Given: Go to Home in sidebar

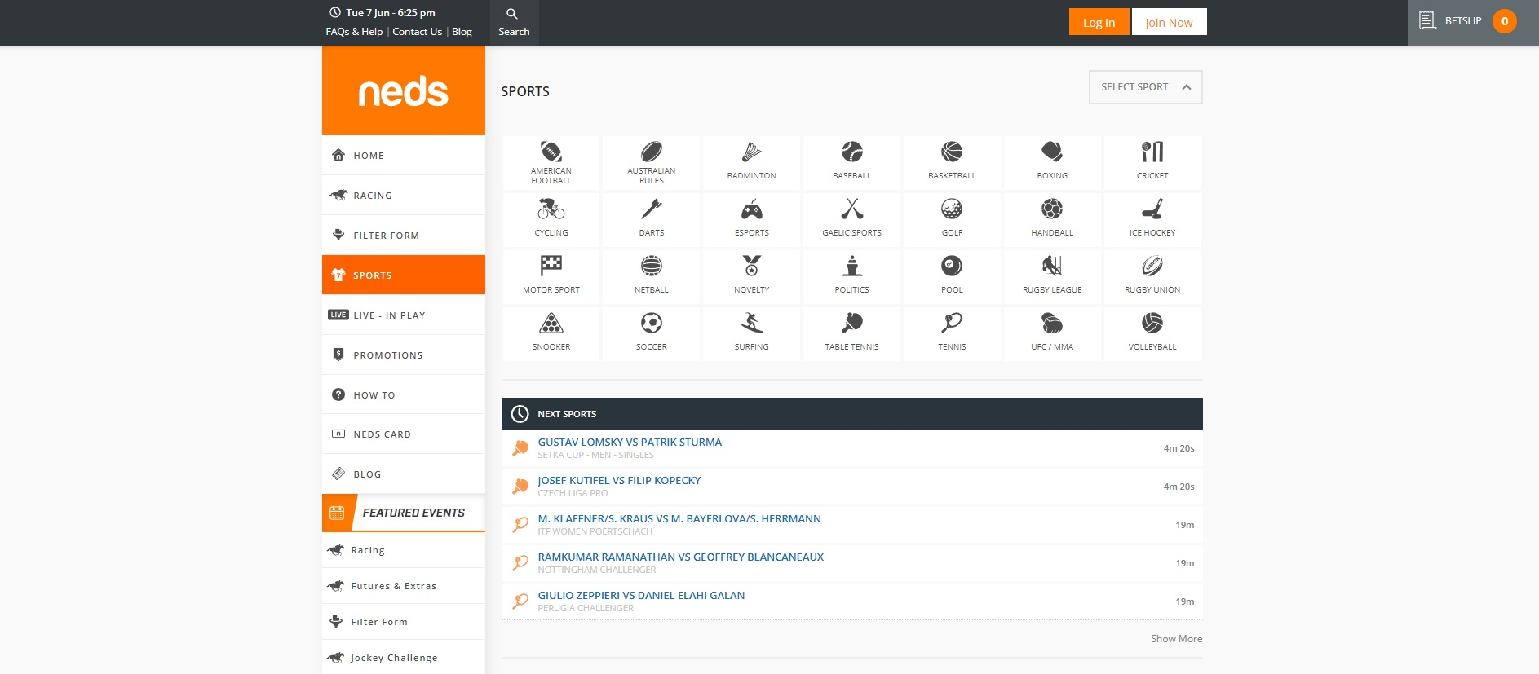Looking at the screenshot, I should [x=404, y=155].
